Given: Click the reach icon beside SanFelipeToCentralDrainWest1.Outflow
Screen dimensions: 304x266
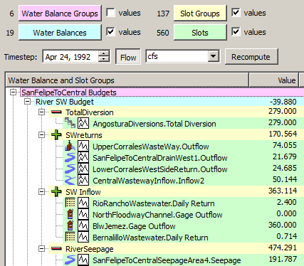Looking at the screenshot, I should (70, 157).
